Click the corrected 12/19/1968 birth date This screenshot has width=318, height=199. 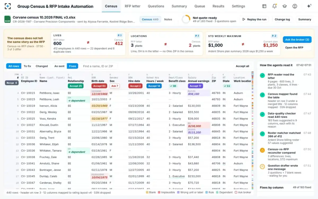coord(99,94)
